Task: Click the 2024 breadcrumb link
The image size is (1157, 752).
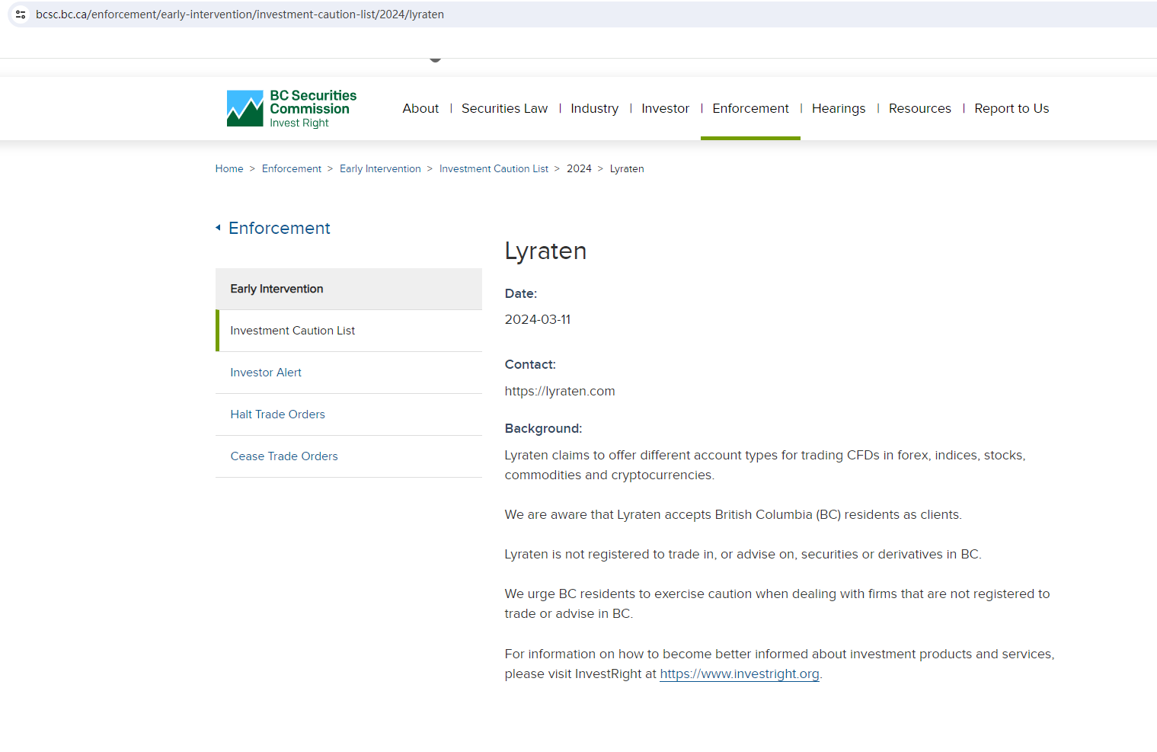Action: coord(579,168)
